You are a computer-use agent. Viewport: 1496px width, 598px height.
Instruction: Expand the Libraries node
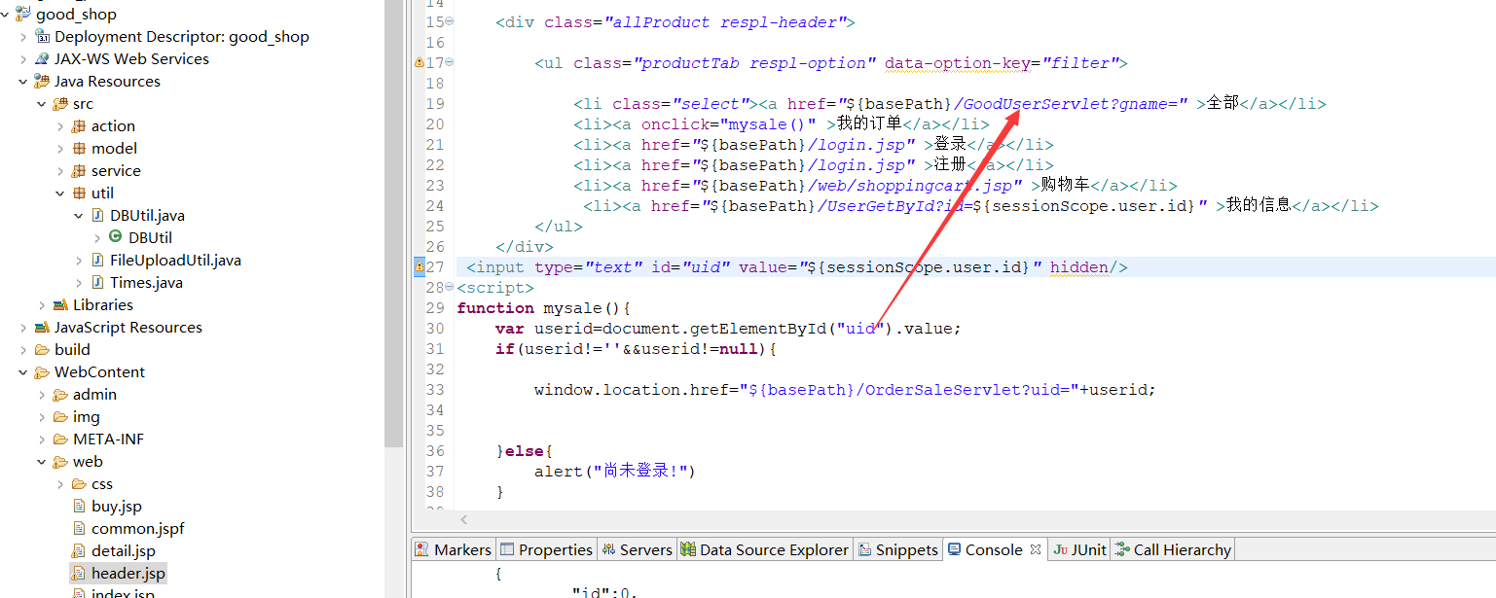42,304
